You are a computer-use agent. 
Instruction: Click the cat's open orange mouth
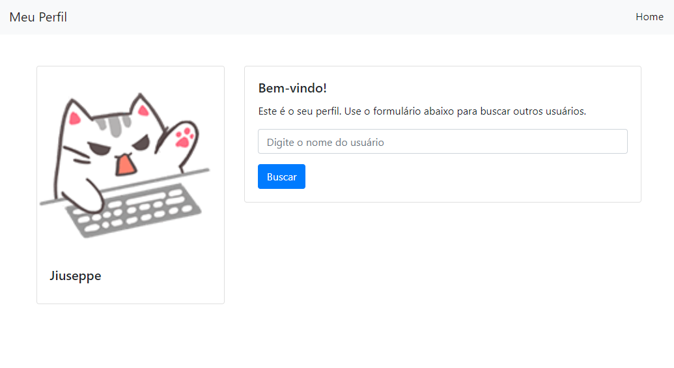(126, 165)
